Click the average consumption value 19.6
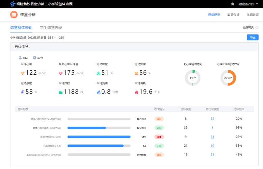263x169 pixels. [x=146, y=92]
